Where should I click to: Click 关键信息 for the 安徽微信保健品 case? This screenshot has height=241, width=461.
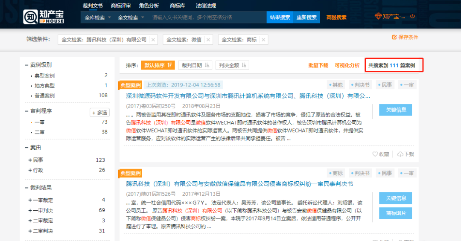point(395,198)
